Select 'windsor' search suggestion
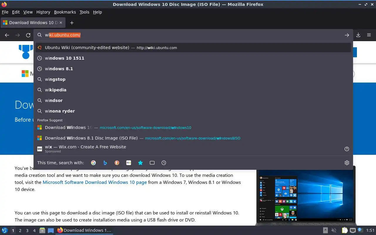The image size is (376, 235). coord(193,100)
